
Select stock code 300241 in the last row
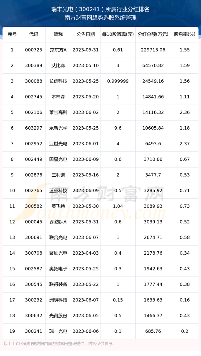click(33, 331)
